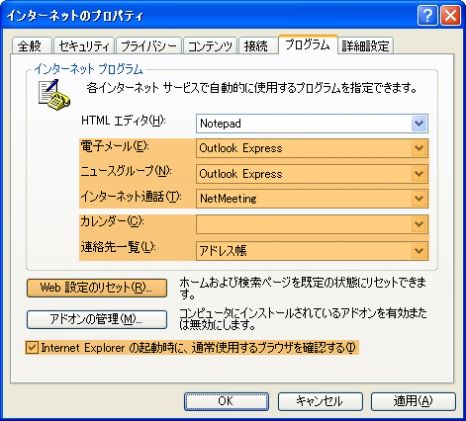This screenshot has width=466, height=421.
Task: Open the ニュースグループ dropdown list
Action: pos(312,174)
